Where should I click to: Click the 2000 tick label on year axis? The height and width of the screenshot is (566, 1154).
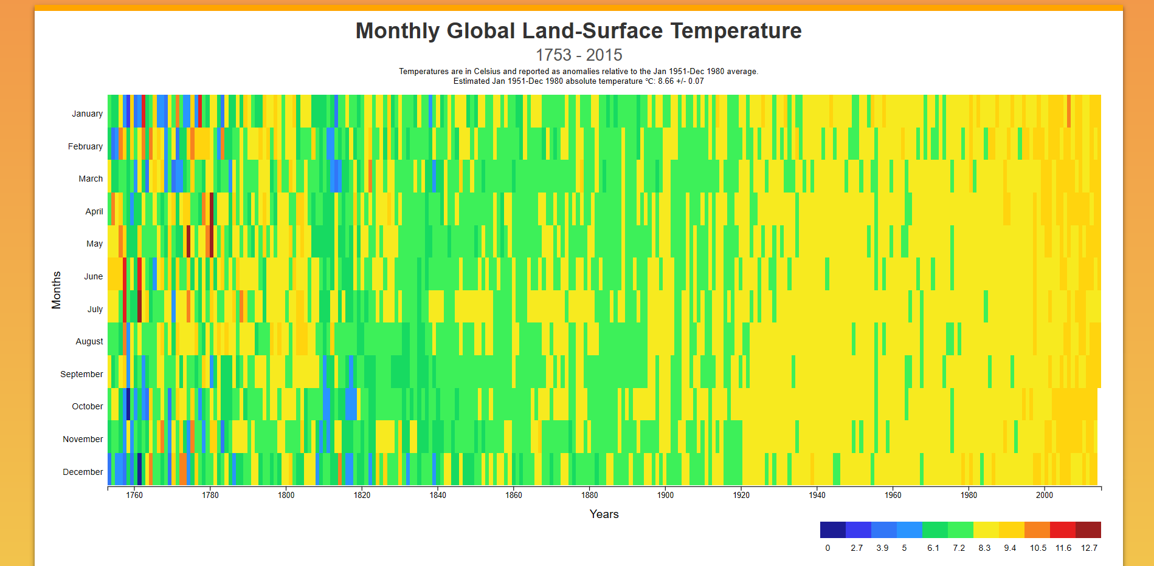coord(1045,495)
